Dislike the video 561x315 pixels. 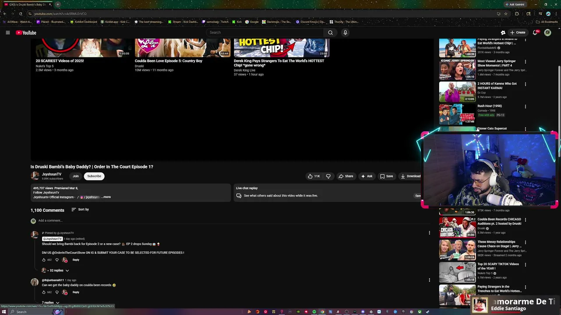328,176
